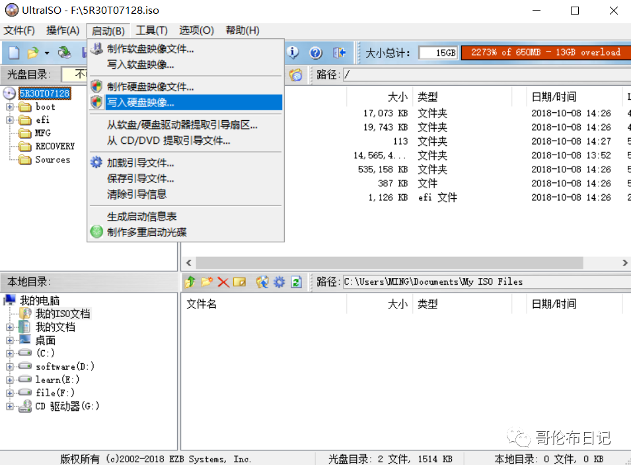Click the Open file folder icon
Viewport: 631px width, 465px height.
[x=33, y=53]
